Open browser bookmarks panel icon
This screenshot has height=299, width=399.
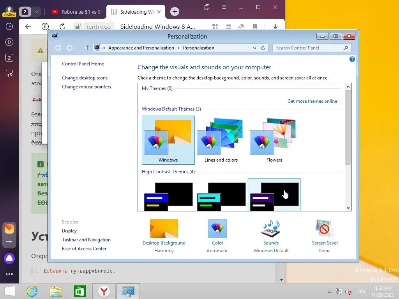[x=207, y=7]
